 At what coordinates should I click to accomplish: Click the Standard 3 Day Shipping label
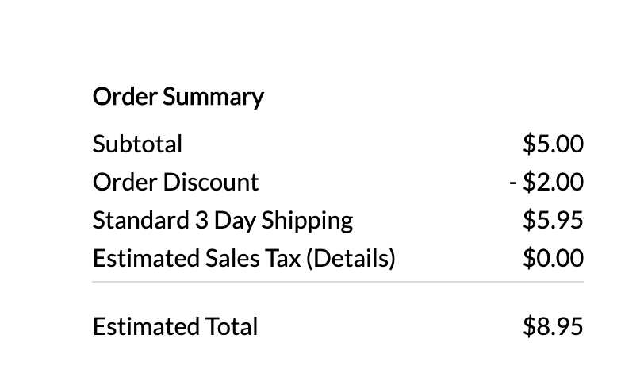pyautogui.click(x=223, y=221)
